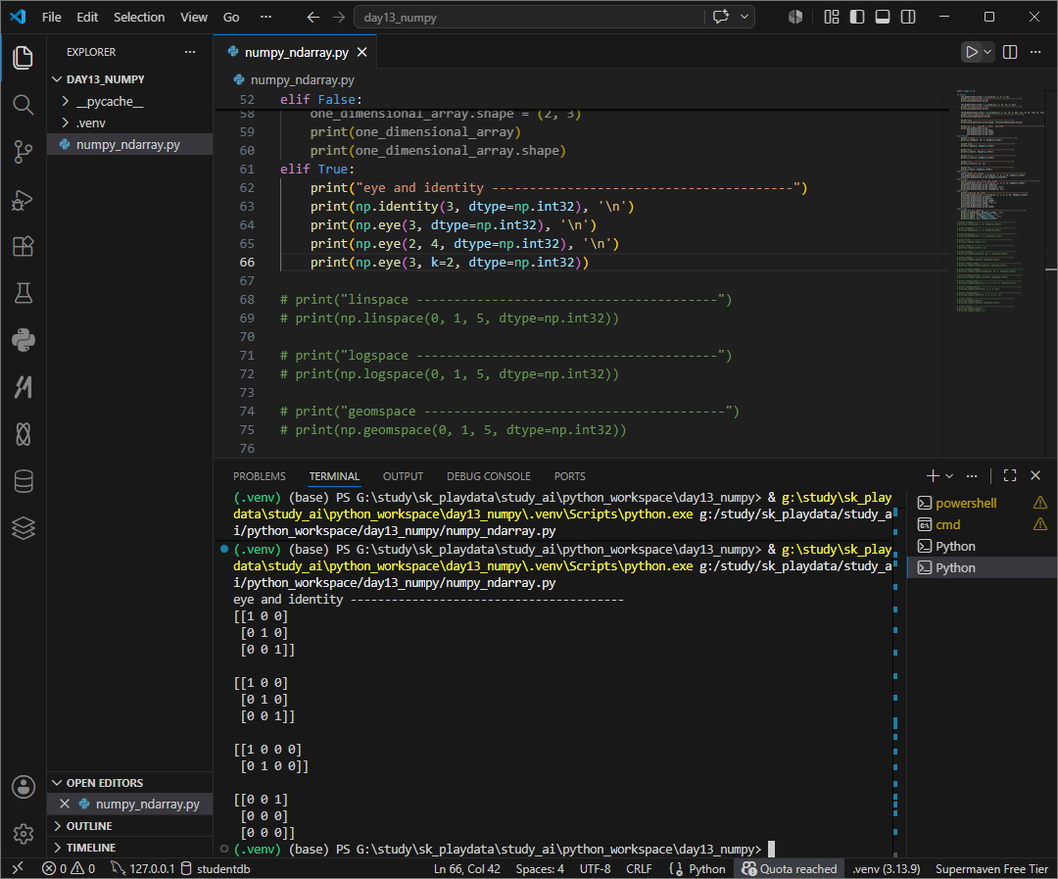This screenshot has height=879, width=1058.
Task: Select the cmd terminal entry
Action: [x=983, y=524]
